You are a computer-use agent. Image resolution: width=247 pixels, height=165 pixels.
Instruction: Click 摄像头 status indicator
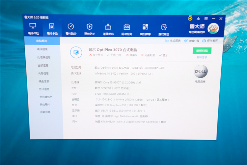point(132,55)
